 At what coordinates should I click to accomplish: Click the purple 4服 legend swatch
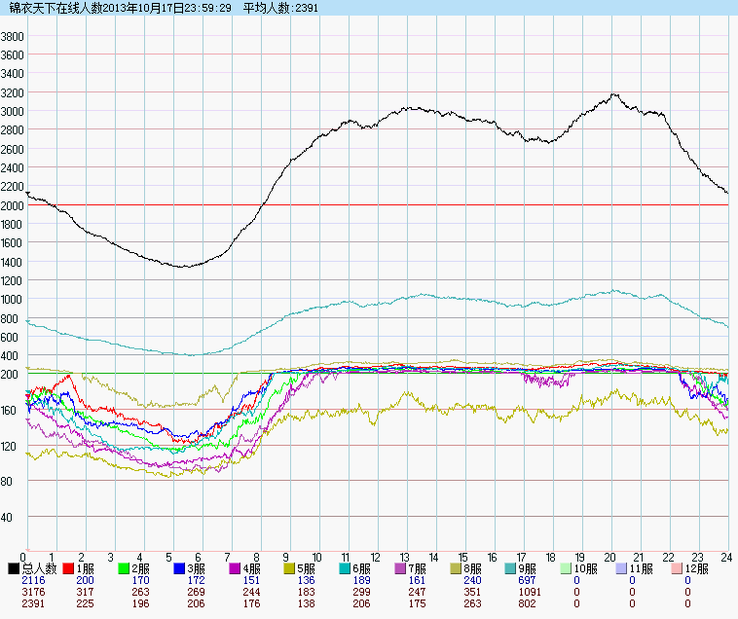[x=236, y=567]
